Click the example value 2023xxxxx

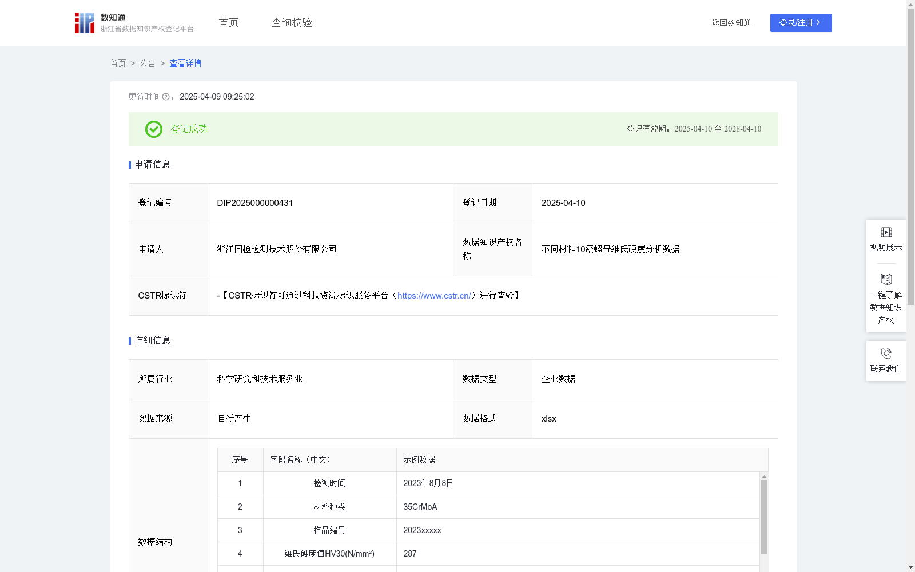pyautogui.click(x=422, y=530)
